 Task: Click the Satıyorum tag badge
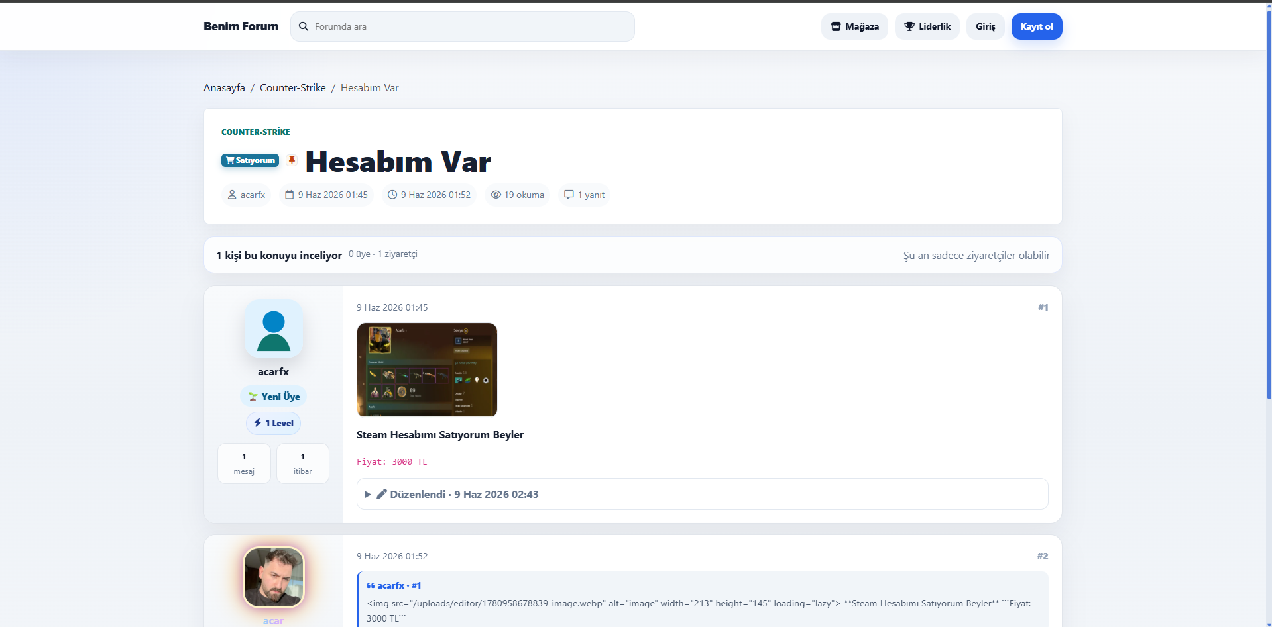pos(250,160)
